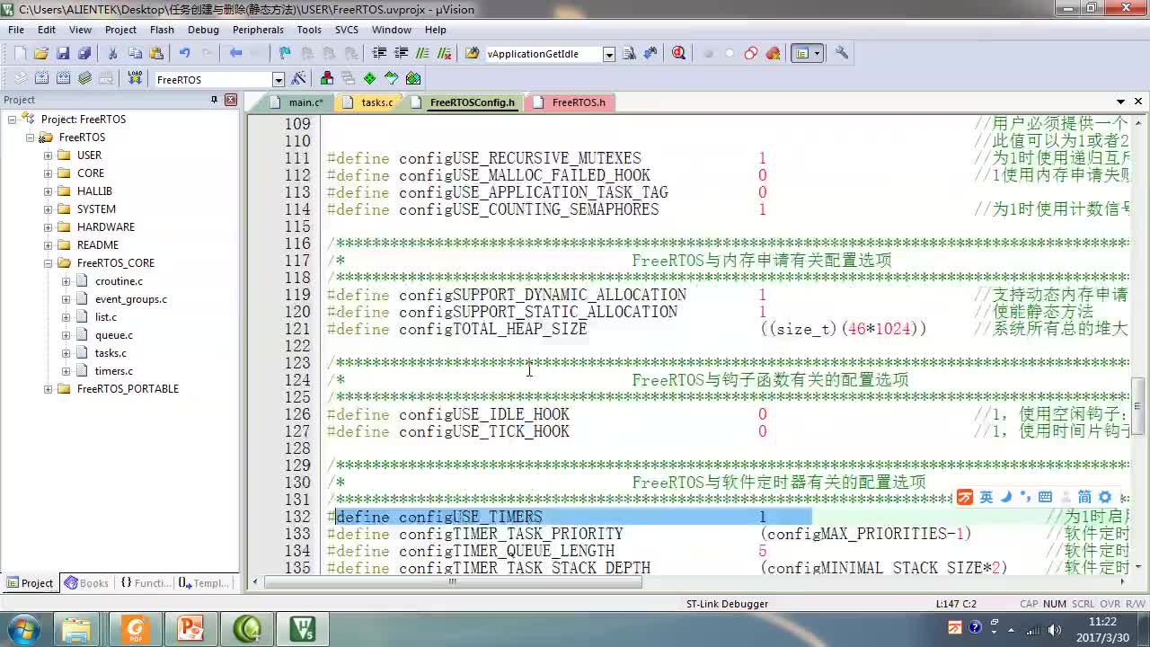
Task: Save all files icon
Action: (84, 53)
